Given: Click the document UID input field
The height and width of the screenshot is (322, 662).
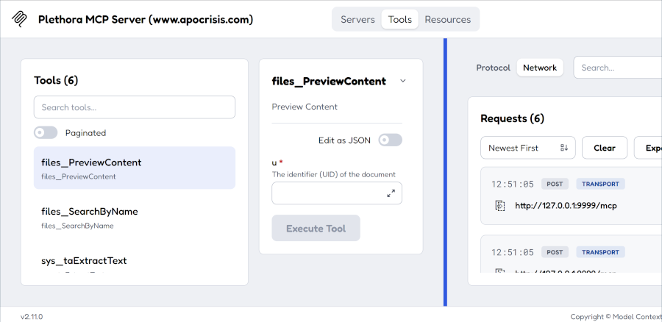Looking at the screenshot, I should (x=337, y=193).
